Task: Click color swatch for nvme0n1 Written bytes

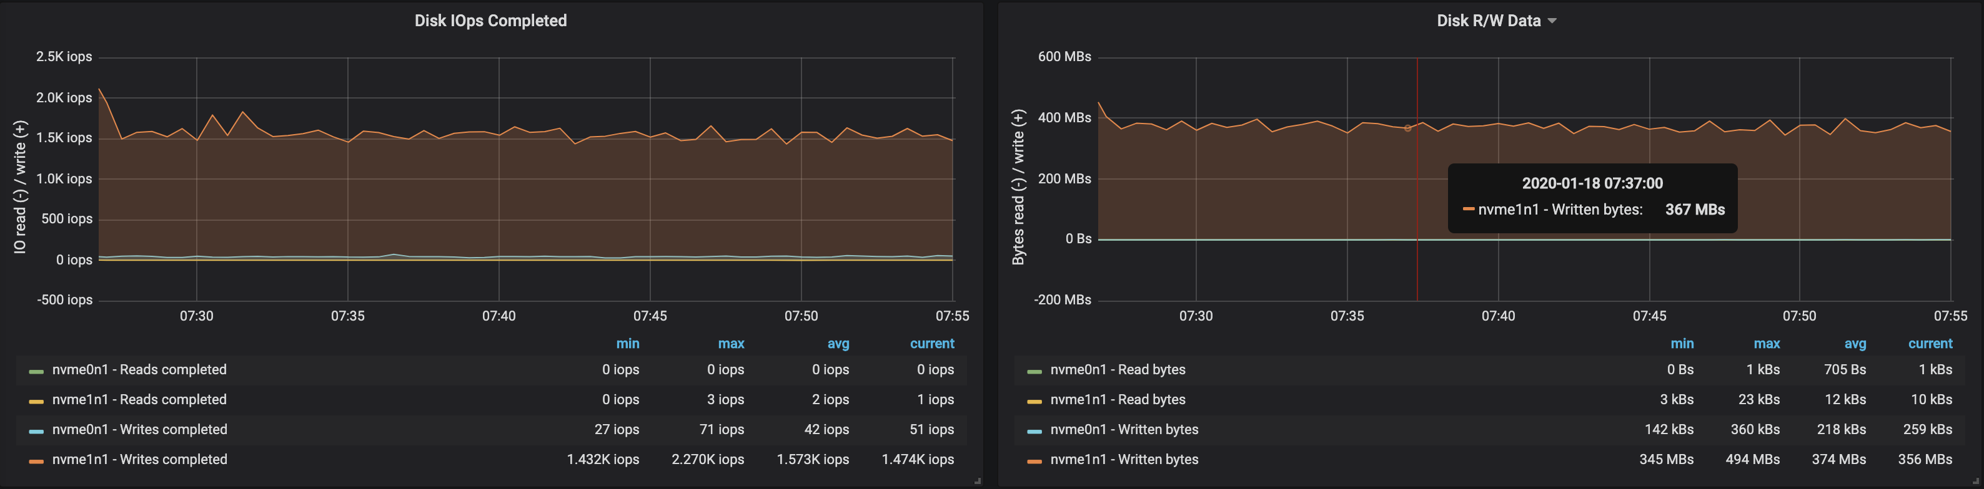Action: 1034,432
